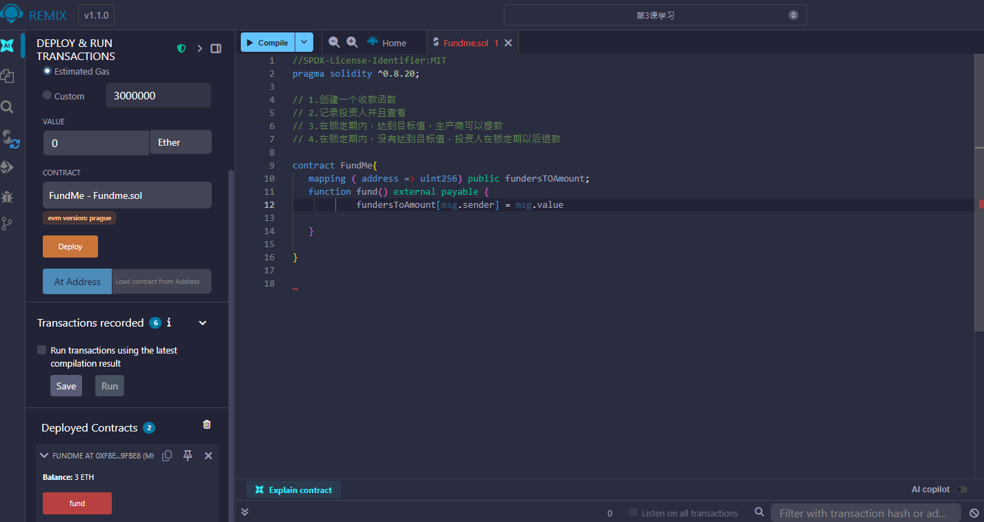Viewport: 984px width, 522px height.
Task: Click the orange Deploy button
Action: click(70, 246)
